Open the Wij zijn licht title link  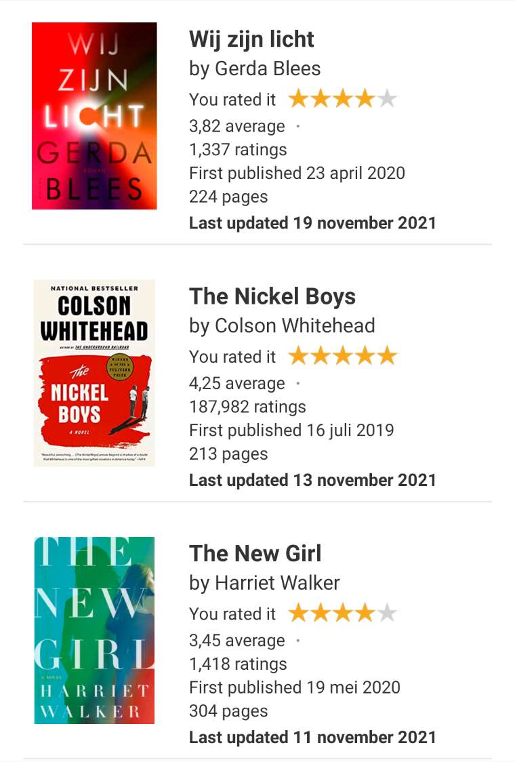[x=251, y=39]
